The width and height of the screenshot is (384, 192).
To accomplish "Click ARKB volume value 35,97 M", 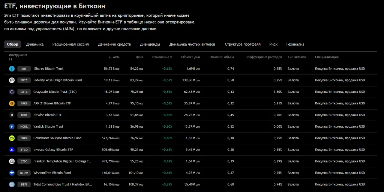I will point(192,103).
